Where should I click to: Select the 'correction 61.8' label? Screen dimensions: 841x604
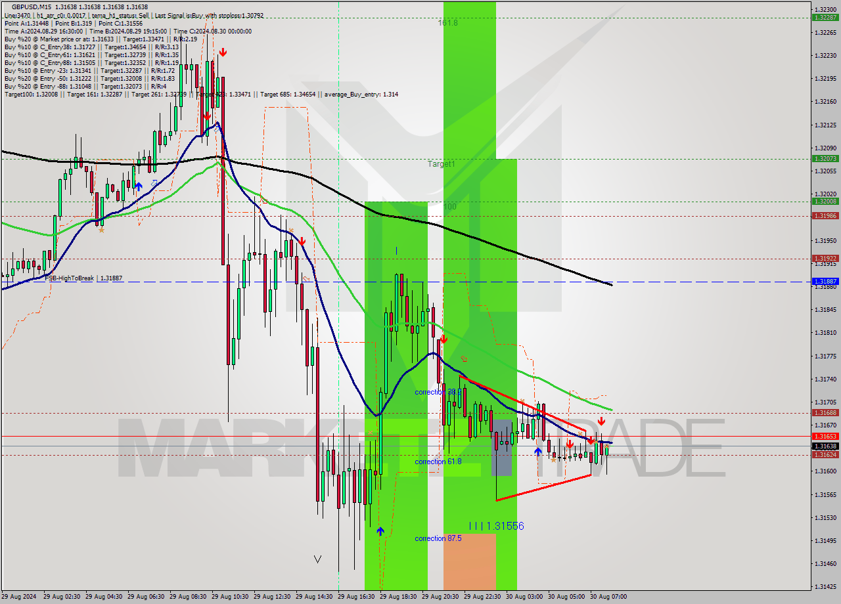point(438,462)
